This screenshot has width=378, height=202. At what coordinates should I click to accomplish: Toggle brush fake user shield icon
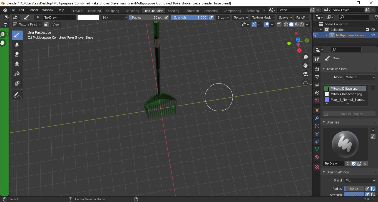(354, 164)
